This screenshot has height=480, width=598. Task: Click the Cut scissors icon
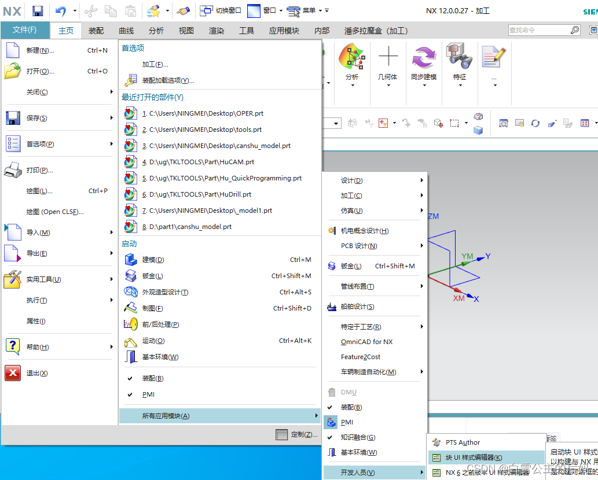click(x=91, y=11)
